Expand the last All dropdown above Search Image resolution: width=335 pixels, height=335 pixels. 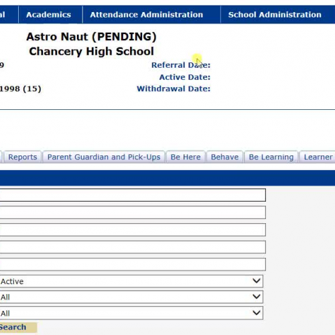pyautogui.click(x=131, y=313)
